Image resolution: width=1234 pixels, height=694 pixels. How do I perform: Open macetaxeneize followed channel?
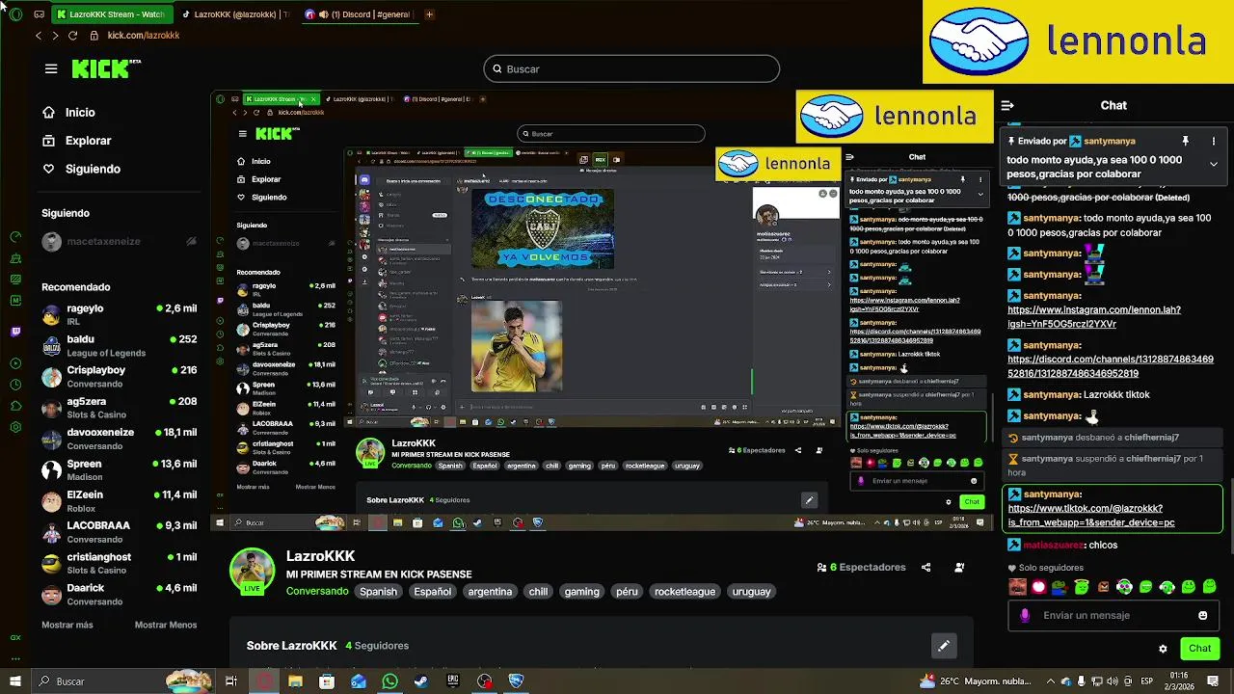[x=120, y=242]
